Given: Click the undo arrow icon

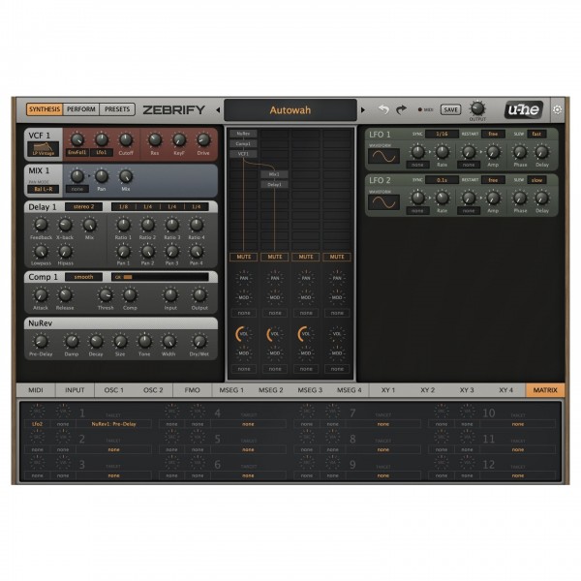Looking at the screenshot, I should coord(383,109).
